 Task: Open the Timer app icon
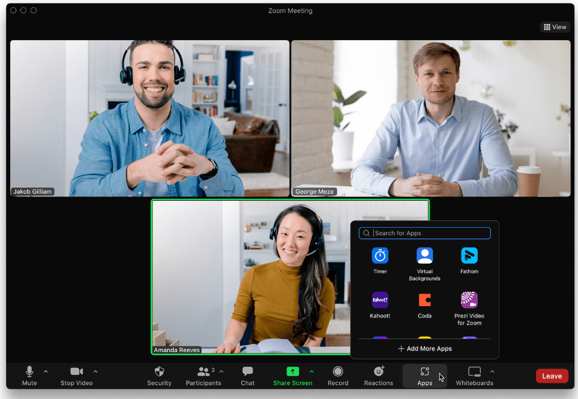point(380,256)
